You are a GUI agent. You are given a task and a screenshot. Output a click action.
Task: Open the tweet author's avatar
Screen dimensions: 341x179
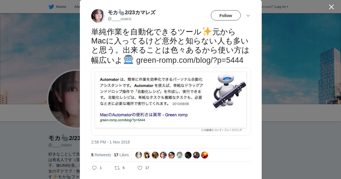98,16
